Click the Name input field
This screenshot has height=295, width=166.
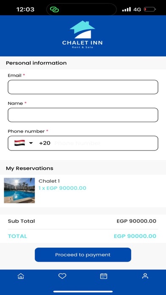(x=83, y=115)
